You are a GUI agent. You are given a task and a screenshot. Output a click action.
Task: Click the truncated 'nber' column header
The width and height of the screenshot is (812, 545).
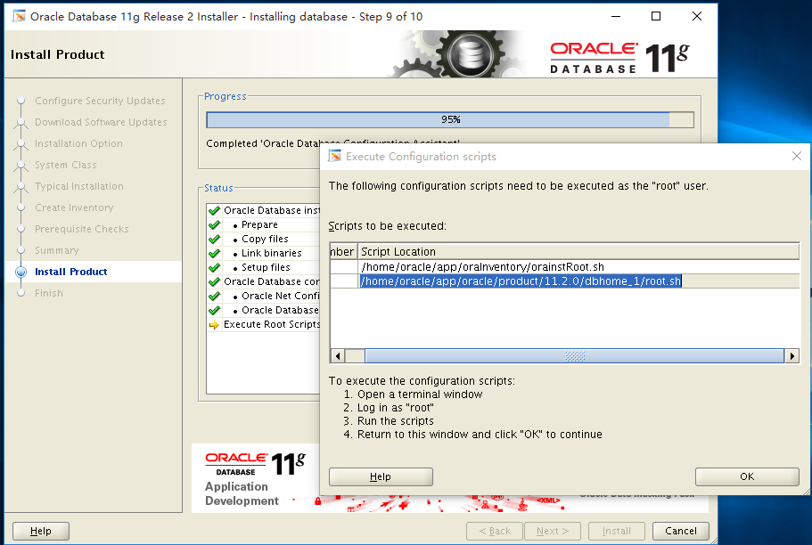[343, 251]
